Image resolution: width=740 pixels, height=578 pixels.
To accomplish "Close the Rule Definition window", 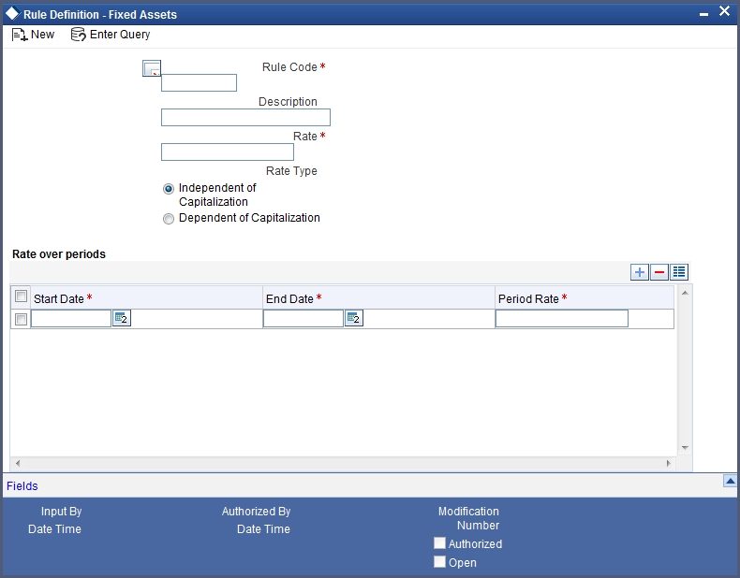I will point(724,11).
